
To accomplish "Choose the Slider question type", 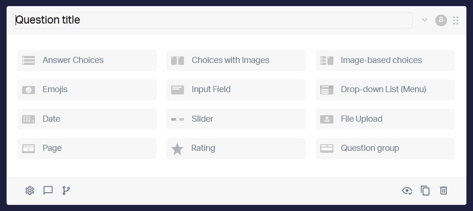I will pyautogui.click(x=236, y=119).
